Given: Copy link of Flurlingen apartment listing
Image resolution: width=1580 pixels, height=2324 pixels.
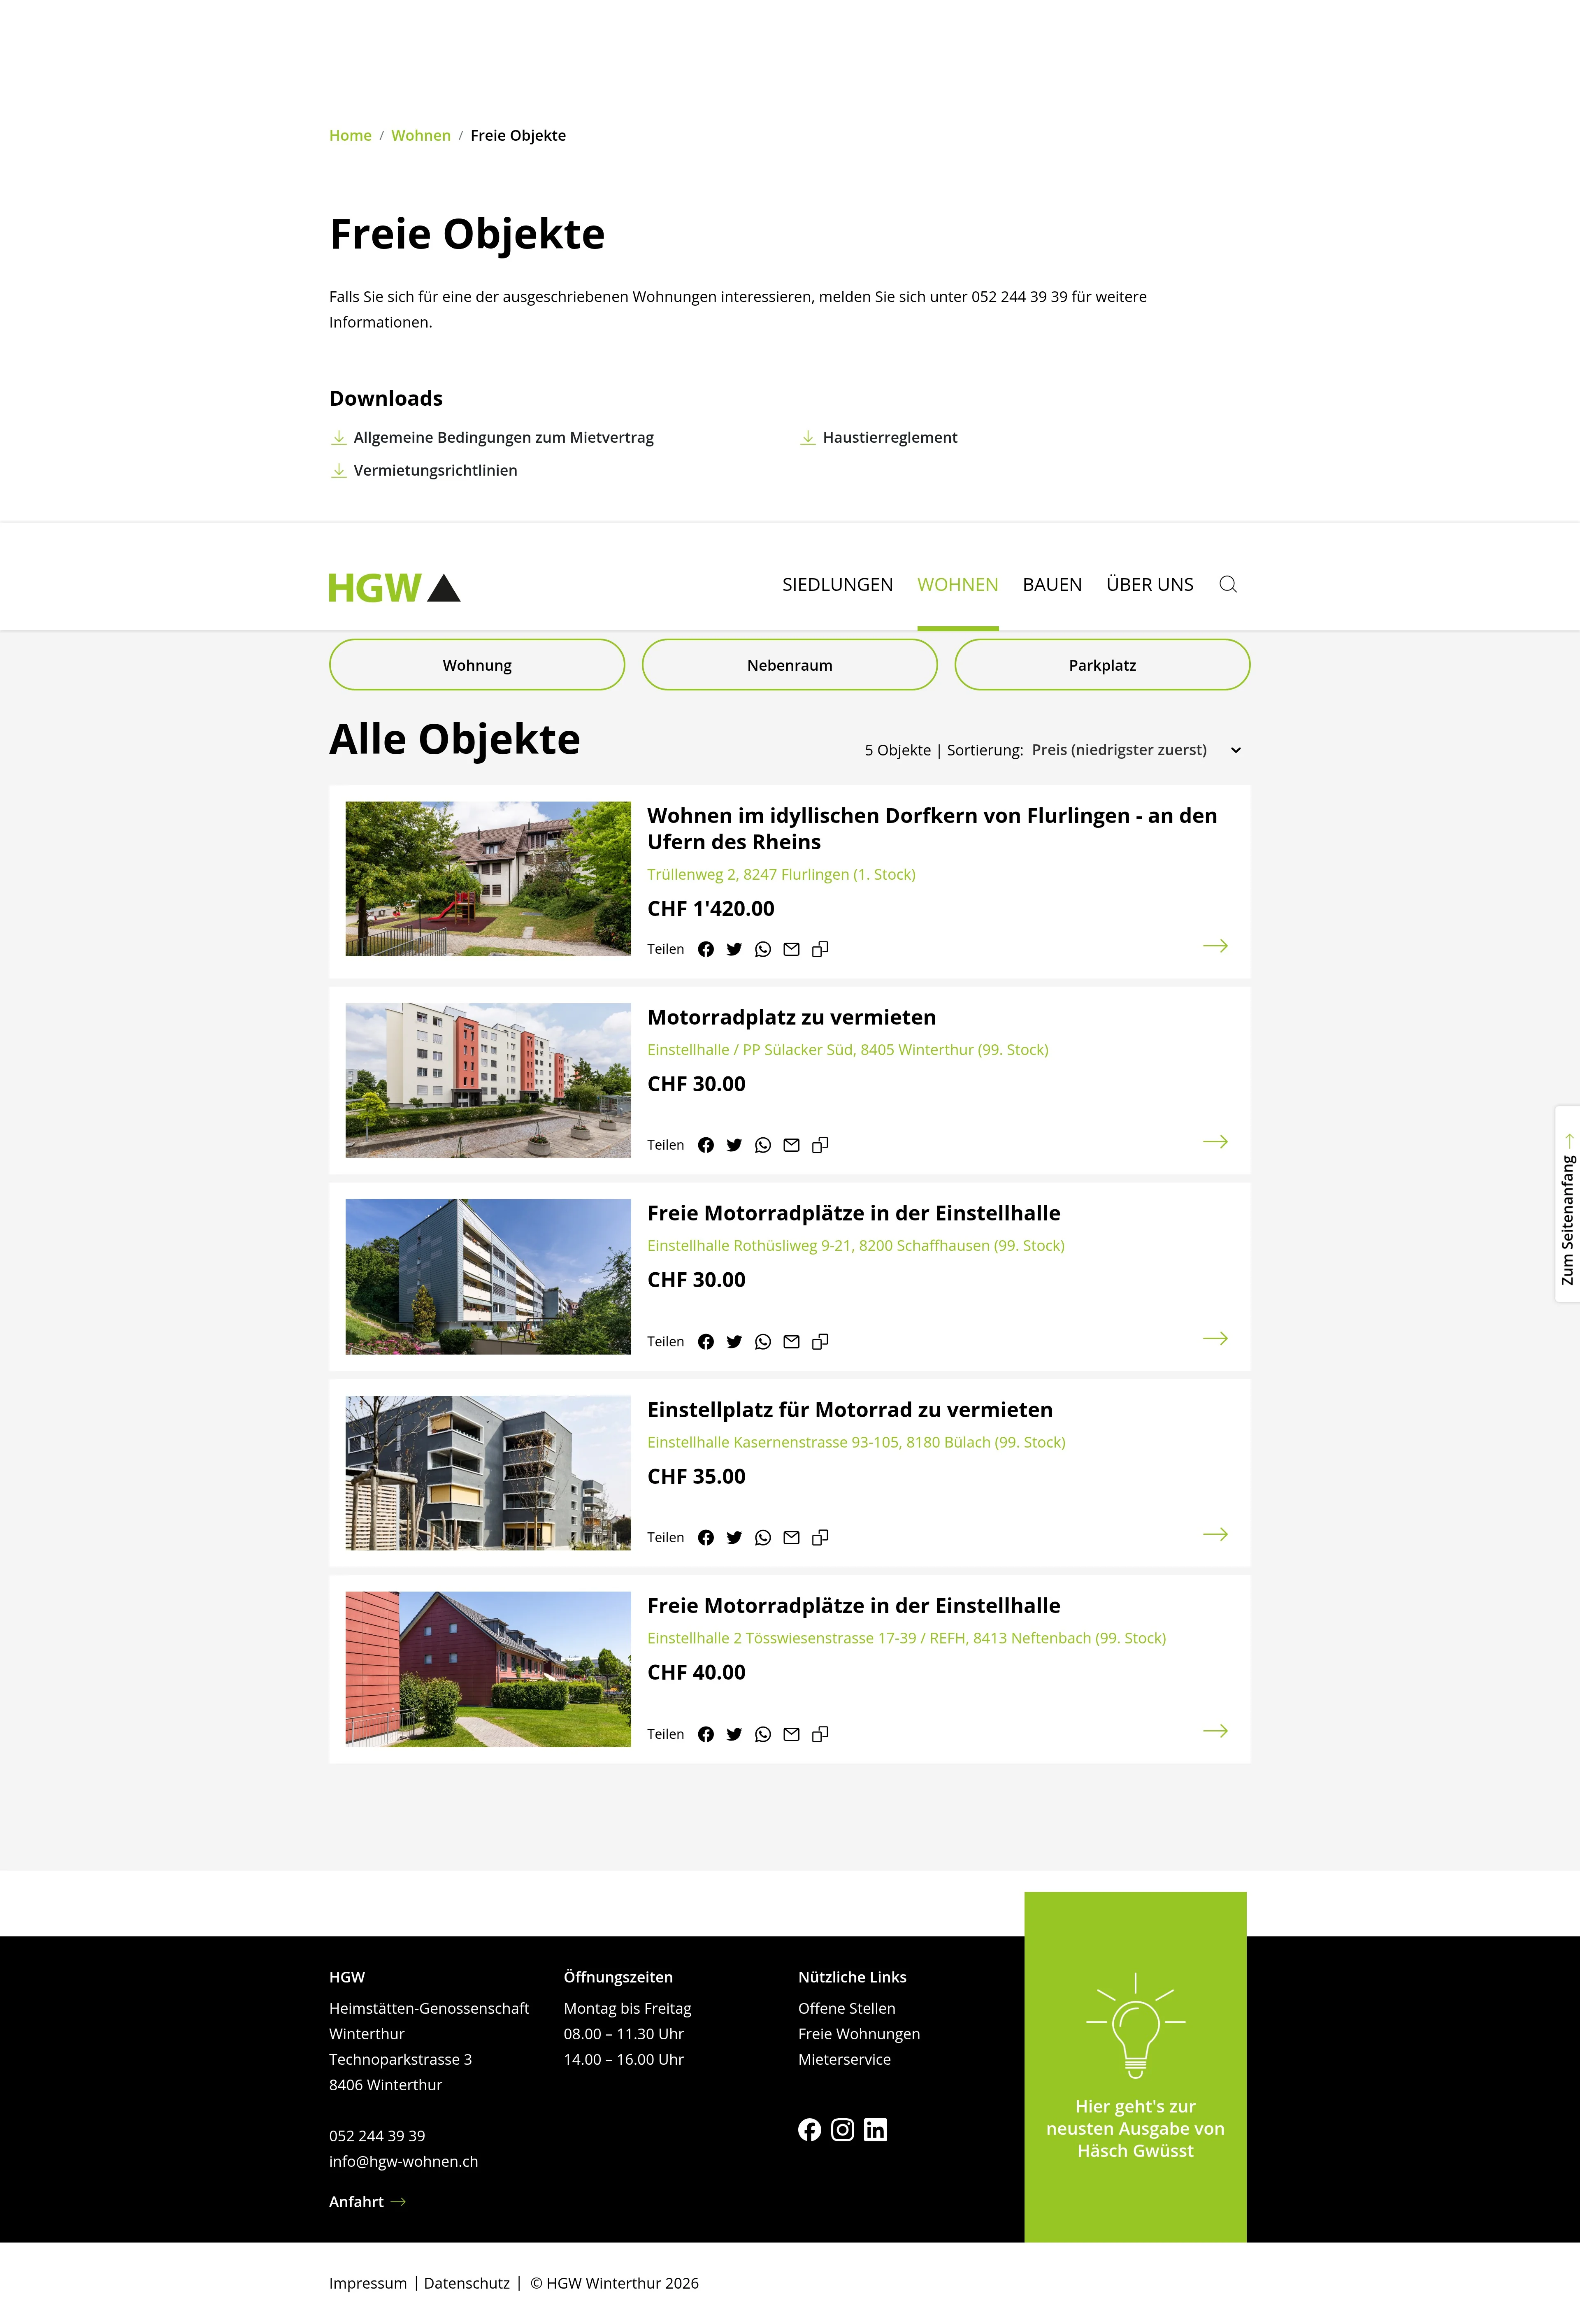Looking at the screenshot, I should click(820, 949).
